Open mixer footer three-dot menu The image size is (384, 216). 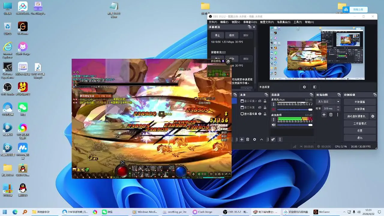point(280,139)
